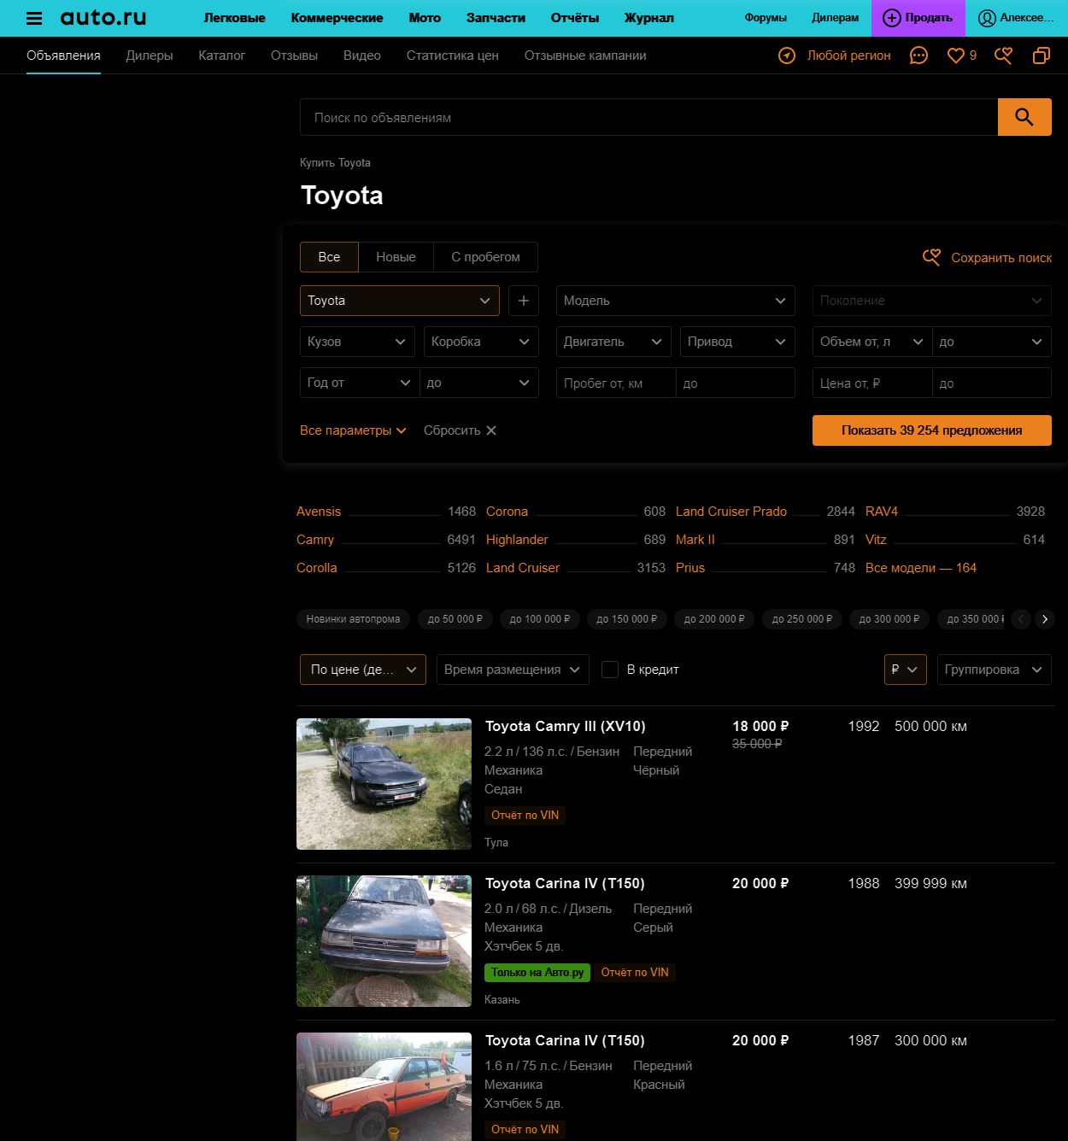Open messages via the chat bubble icon
The image size is (1068, 1141).
918,55
